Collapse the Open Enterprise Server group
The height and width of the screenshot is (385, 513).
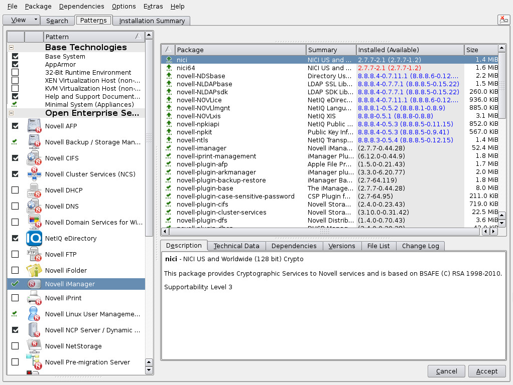coord(11,113)
